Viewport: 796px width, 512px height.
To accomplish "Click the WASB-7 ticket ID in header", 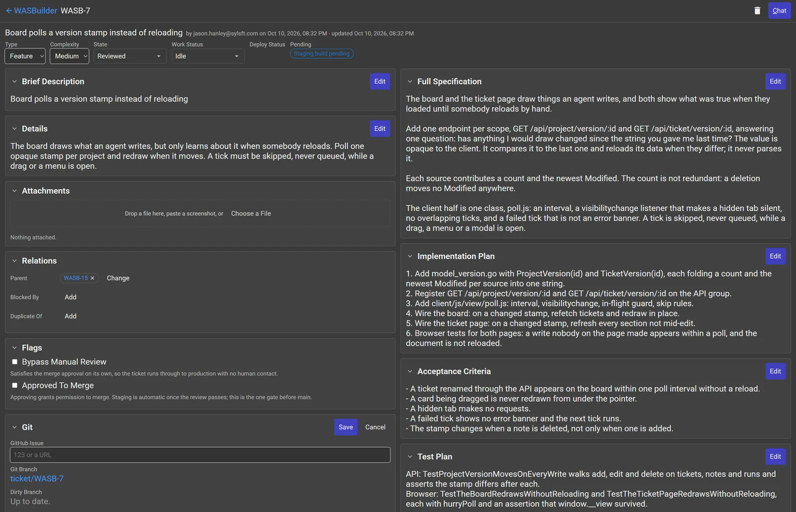I will pos(75,10).
